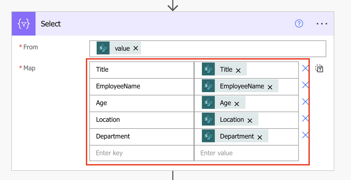Click the empty Enter key field
This screenshot has width=351, height=180.
[142, 153]
